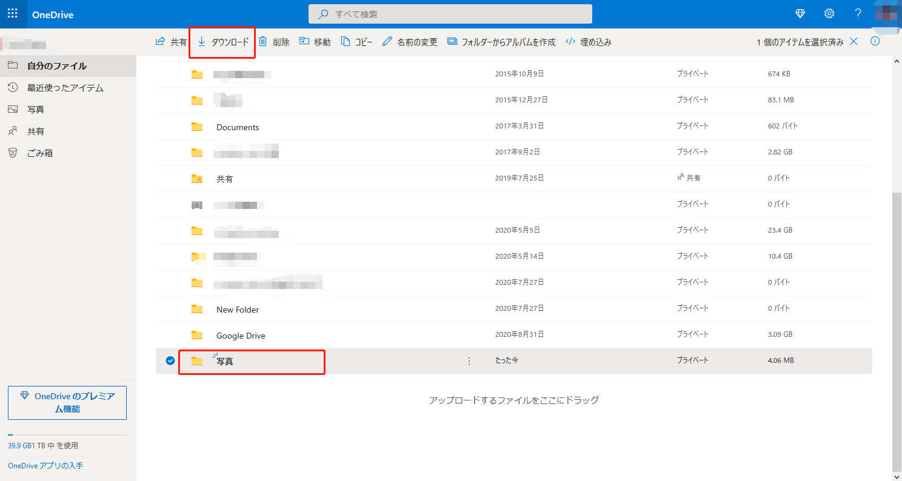Click 移動 move in the toolbar
The image size is (902, 481).
point(315,42)
